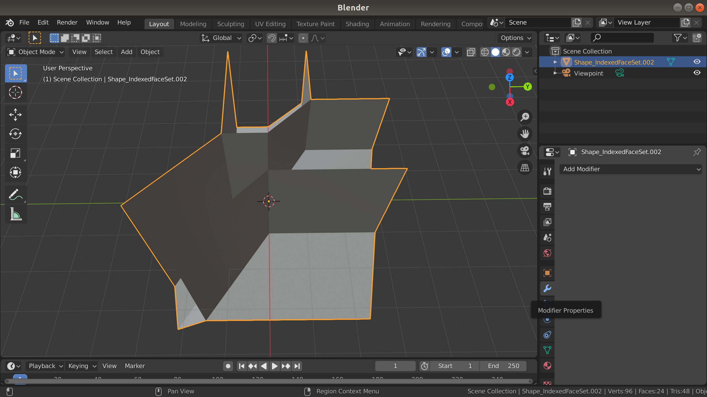Toggle snapping magnet
Viewport: 707px width, 397px height.
click(x=272, y=38)
